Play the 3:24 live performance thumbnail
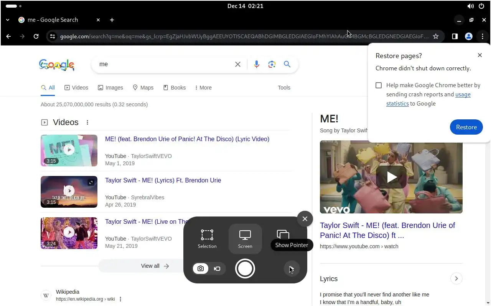 click(69, 233)
